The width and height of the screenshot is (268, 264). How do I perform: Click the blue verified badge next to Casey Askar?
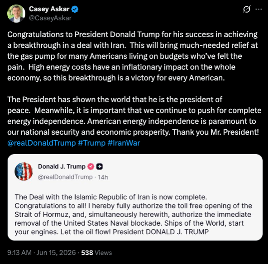[75, 9]
